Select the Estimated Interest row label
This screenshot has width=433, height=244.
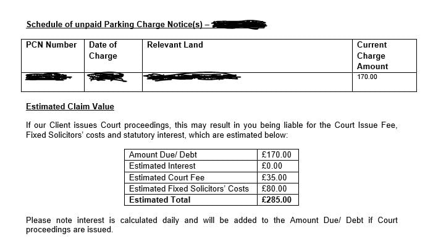(x=162, y=166)
